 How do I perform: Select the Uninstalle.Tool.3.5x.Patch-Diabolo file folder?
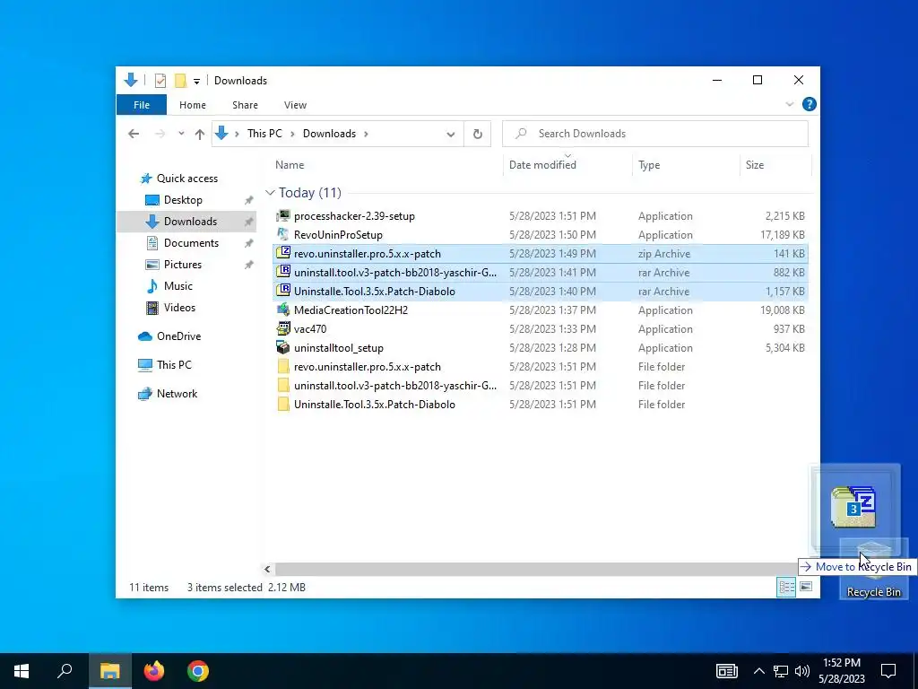[540, 405]
